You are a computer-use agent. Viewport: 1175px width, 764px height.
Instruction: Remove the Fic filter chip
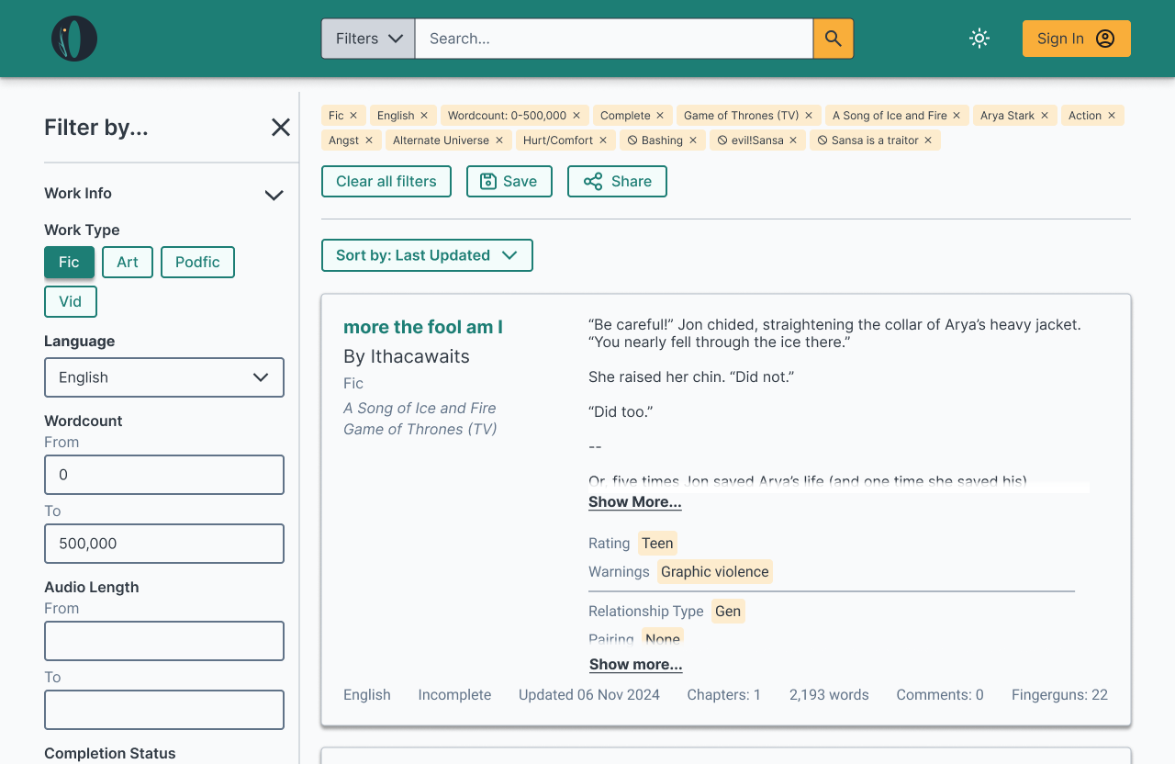[353, 116]
